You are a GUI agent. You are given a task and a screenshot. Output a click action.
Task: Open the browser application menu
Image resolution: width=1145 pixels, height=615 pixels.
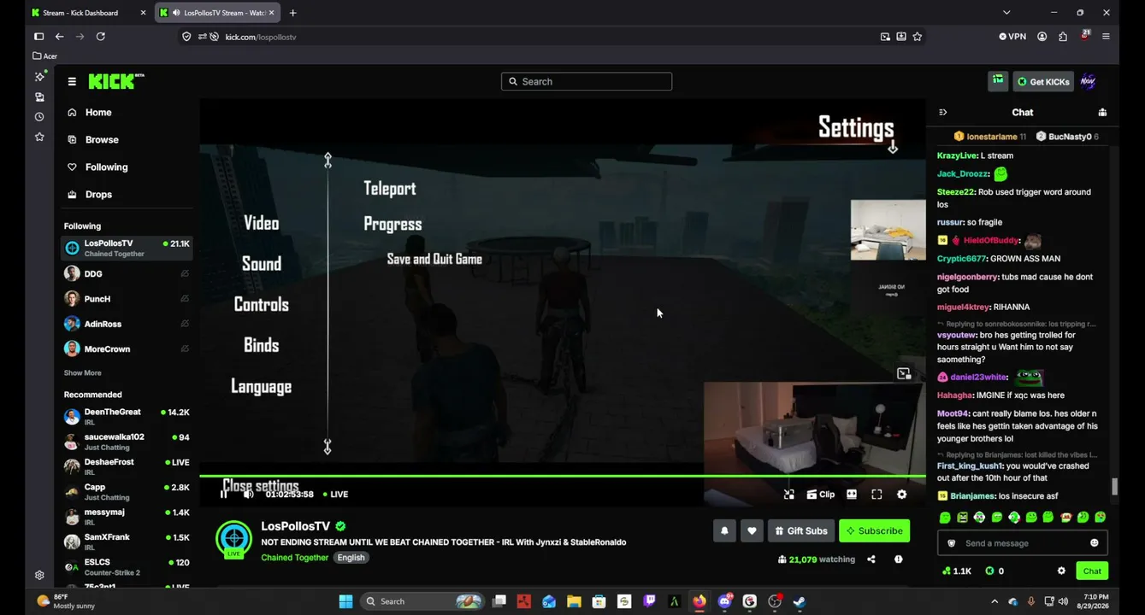(x=1106, y=37)
